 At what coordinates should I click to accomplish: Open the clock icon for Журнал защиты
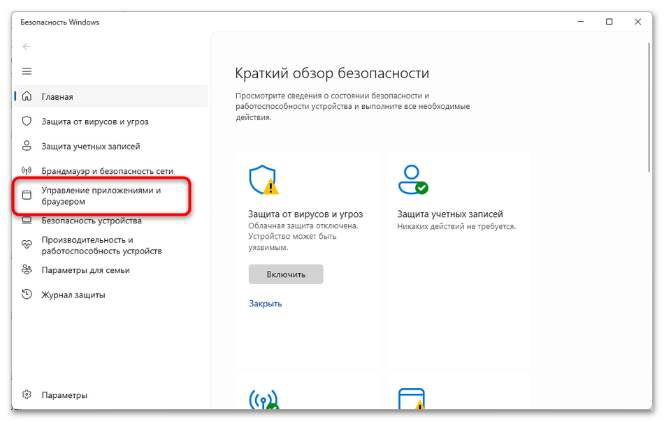[27, 295]
